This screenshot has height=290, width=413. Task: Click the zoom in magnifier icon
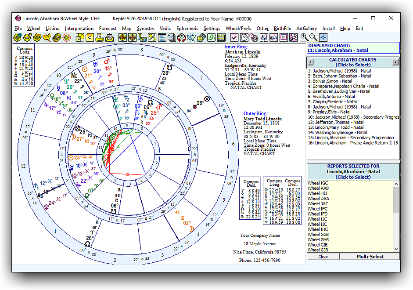(304, 38)
